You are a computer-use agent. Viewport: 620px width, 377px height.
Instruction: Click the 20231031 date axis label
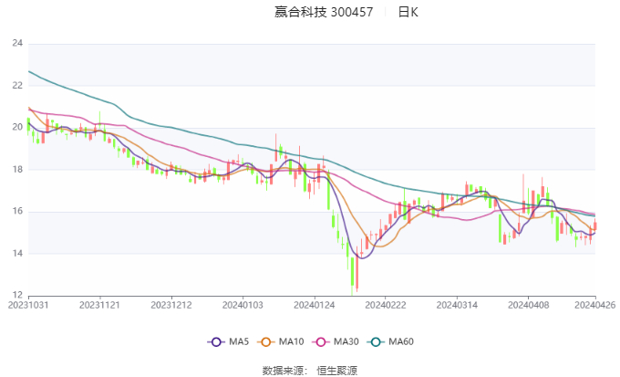pyautogui.click(x=28, y=306)
